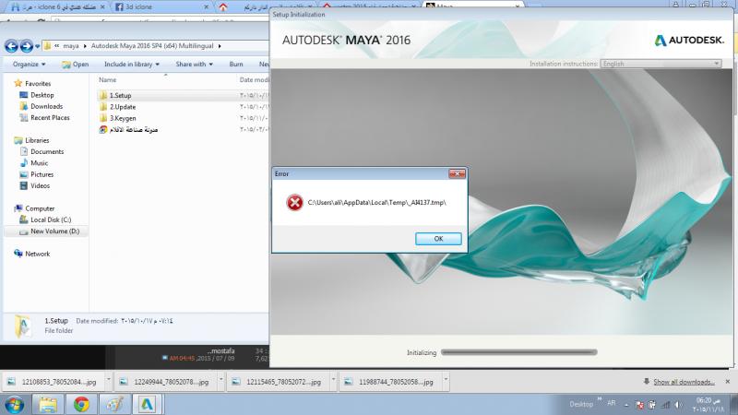Click the Open toolbar button in Explorer
Image resolution: width=738 pixels, height=415 pixels.
(x=76, y=64)
